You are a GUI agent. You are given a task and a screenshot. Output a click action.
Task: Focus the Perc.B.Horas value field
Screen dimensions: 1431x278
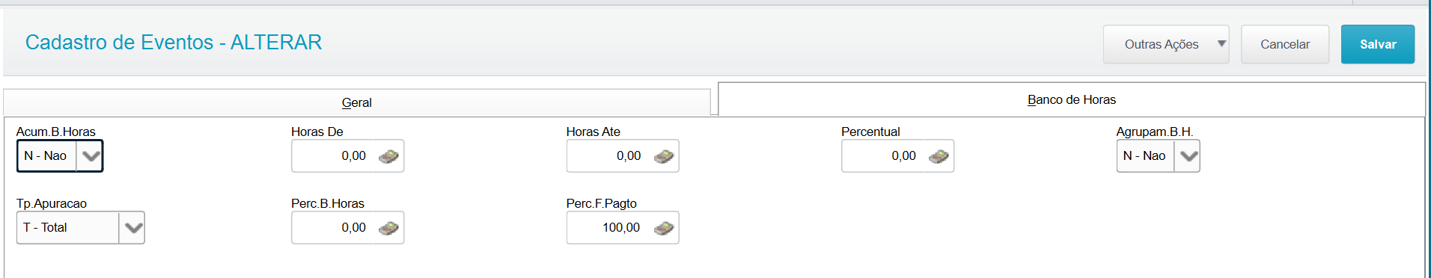[x=335, y=228]
